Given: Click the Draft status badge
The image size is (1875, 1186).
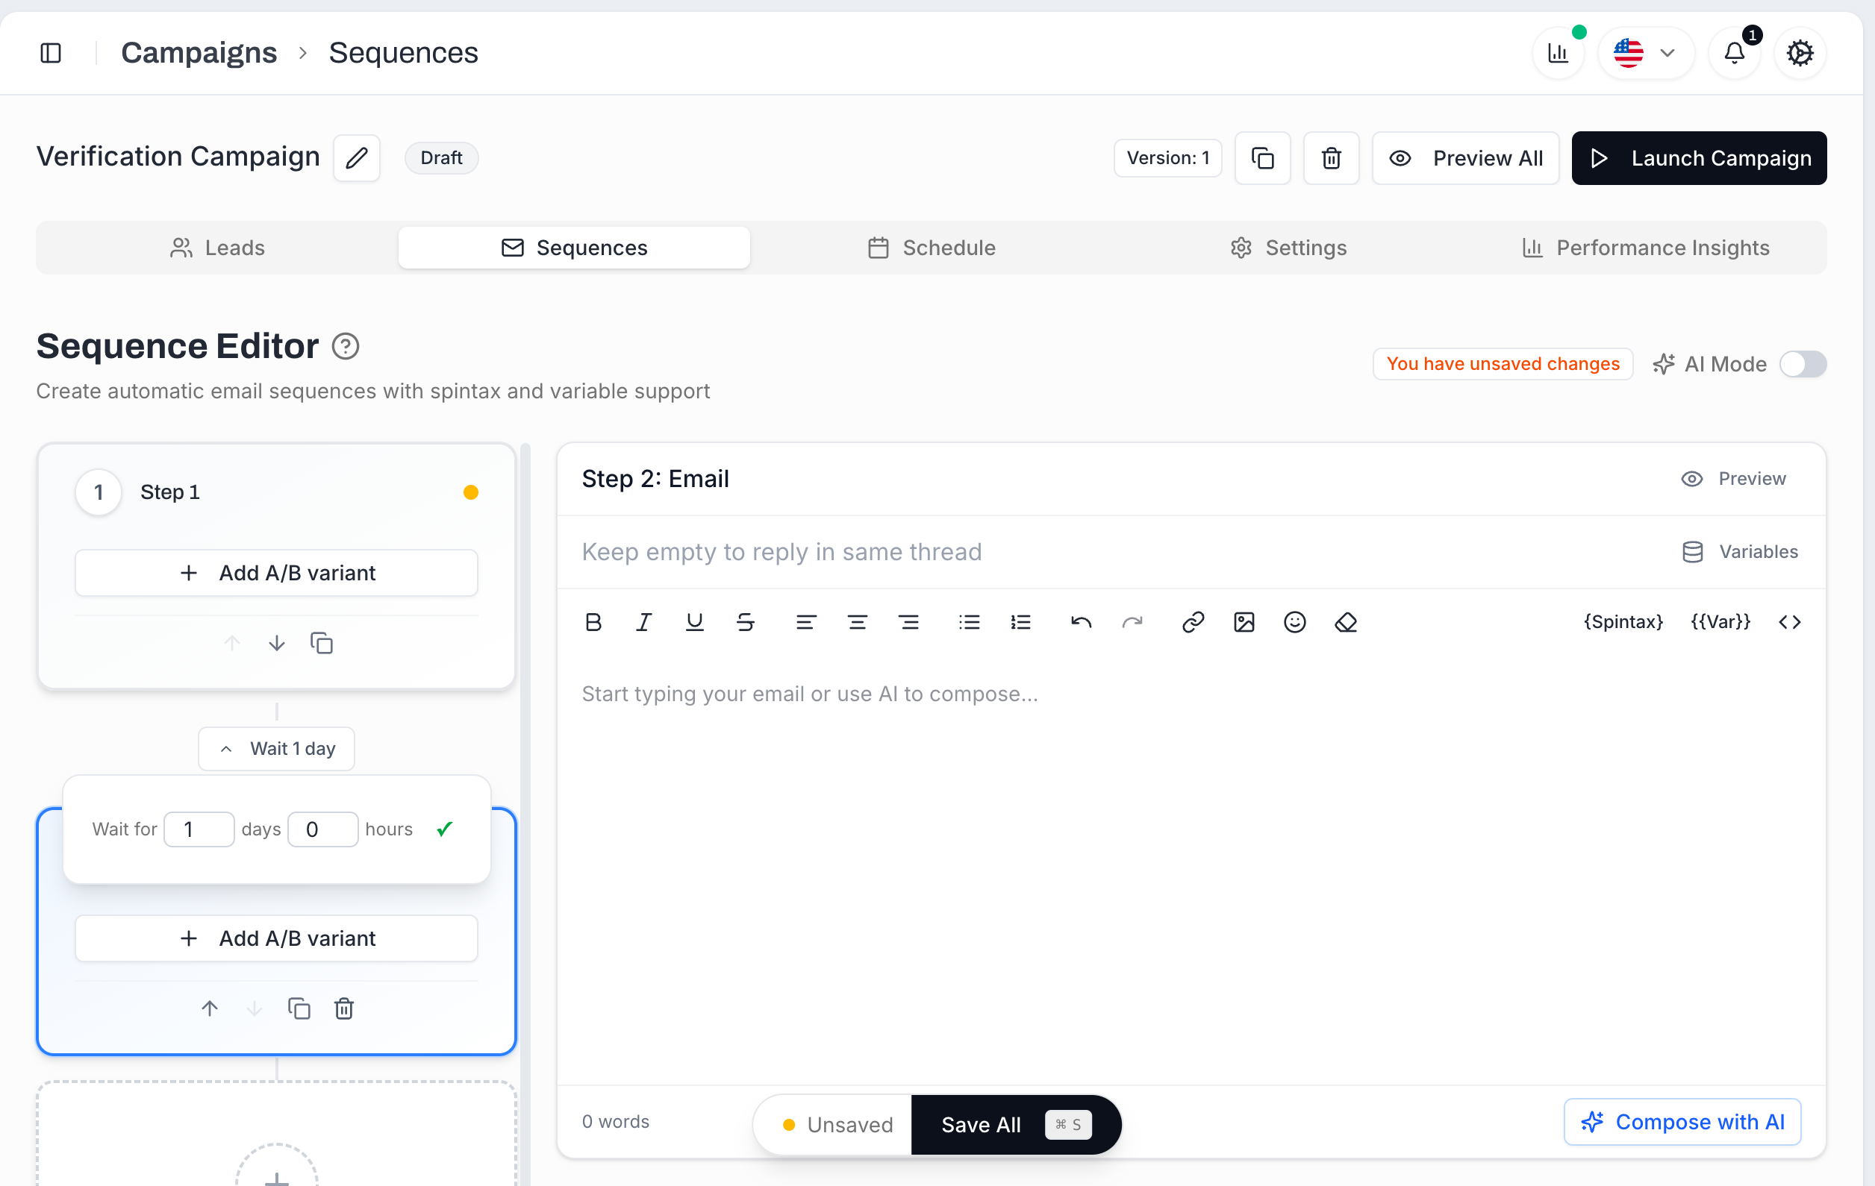Looking at the screenshot, I should coord(441,158).
